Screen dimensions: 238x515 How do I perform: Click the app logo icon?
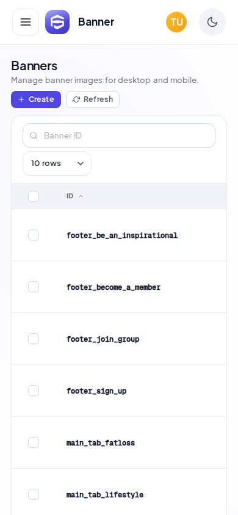[x=57, y=22]
